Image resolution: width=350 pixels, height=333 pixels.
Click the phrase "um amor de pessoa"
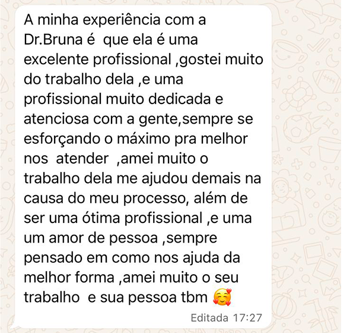[91, 238]
